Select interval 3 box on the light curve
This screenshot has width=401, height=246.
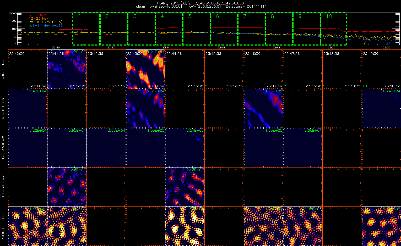coord(141,29)
